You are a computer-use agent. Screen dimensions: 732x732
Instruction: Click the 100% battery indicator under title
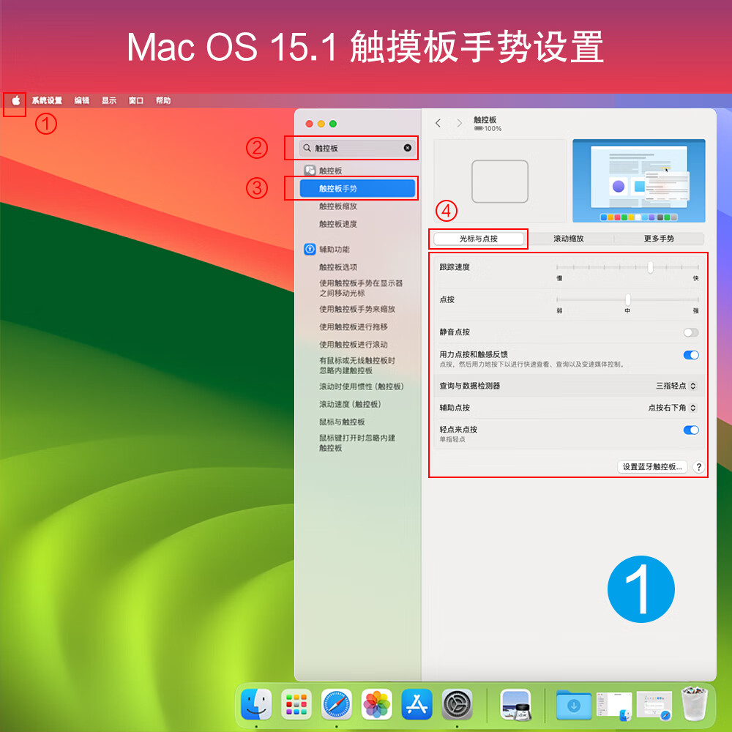click(488, 129)
